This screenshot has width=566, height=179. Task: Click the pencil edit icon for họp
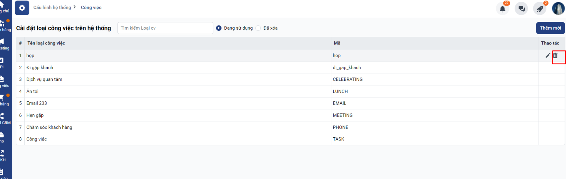pos(548,55)
